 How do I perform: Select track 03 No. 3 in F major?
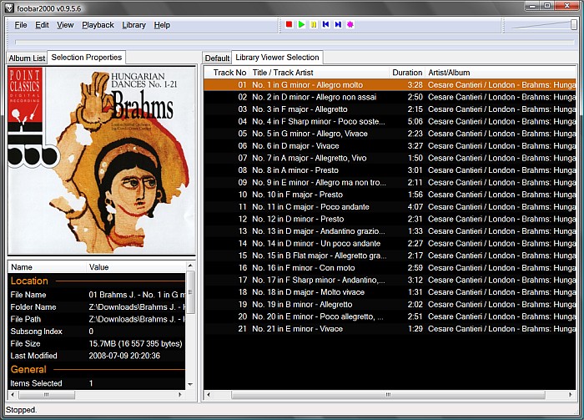point(390,109)
